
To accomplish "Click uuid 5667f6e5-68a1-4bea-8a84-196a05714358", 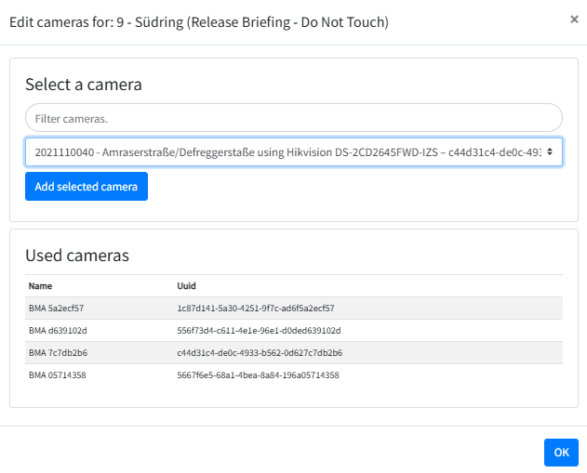I will [258, 375].
